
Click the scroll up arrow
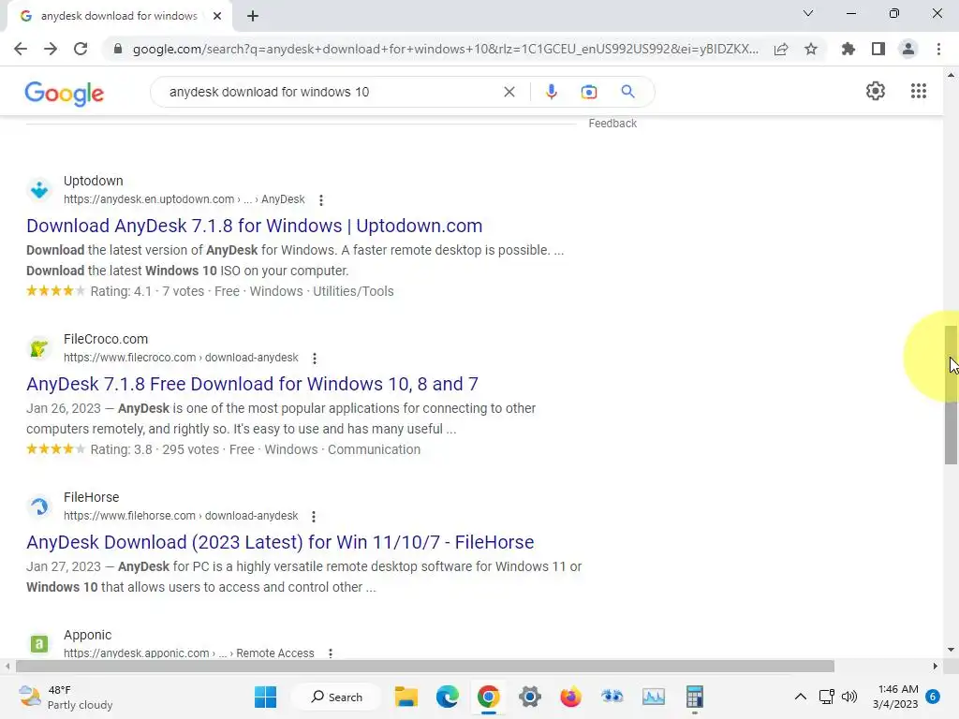tap(951, 75)
